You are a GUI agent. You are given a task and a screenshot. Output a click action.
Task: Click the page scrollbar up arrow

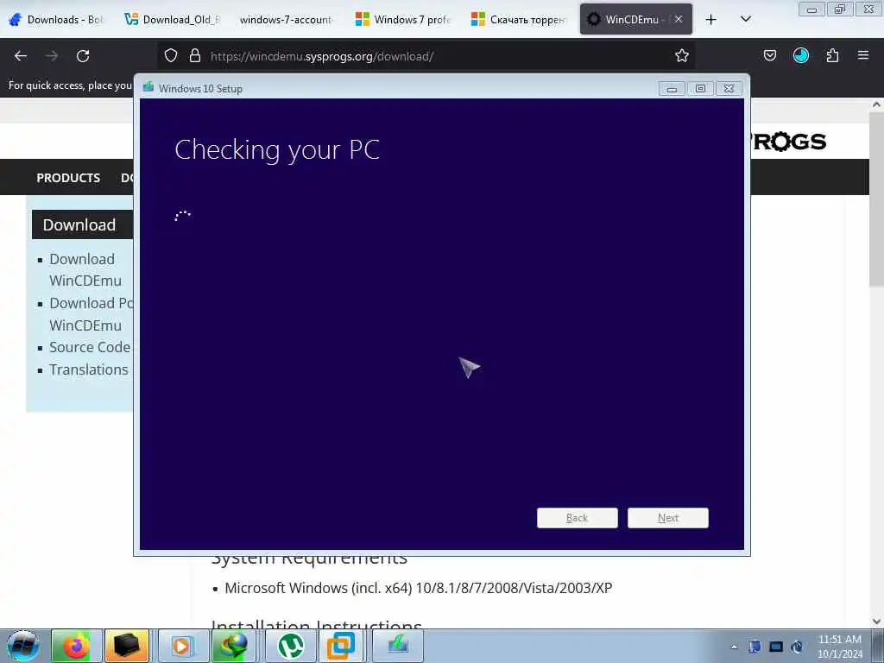point(876,104)
